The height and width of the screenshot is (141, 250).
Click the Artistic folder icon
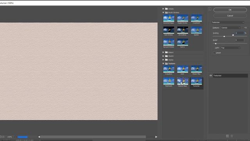(x=166, y=9)
